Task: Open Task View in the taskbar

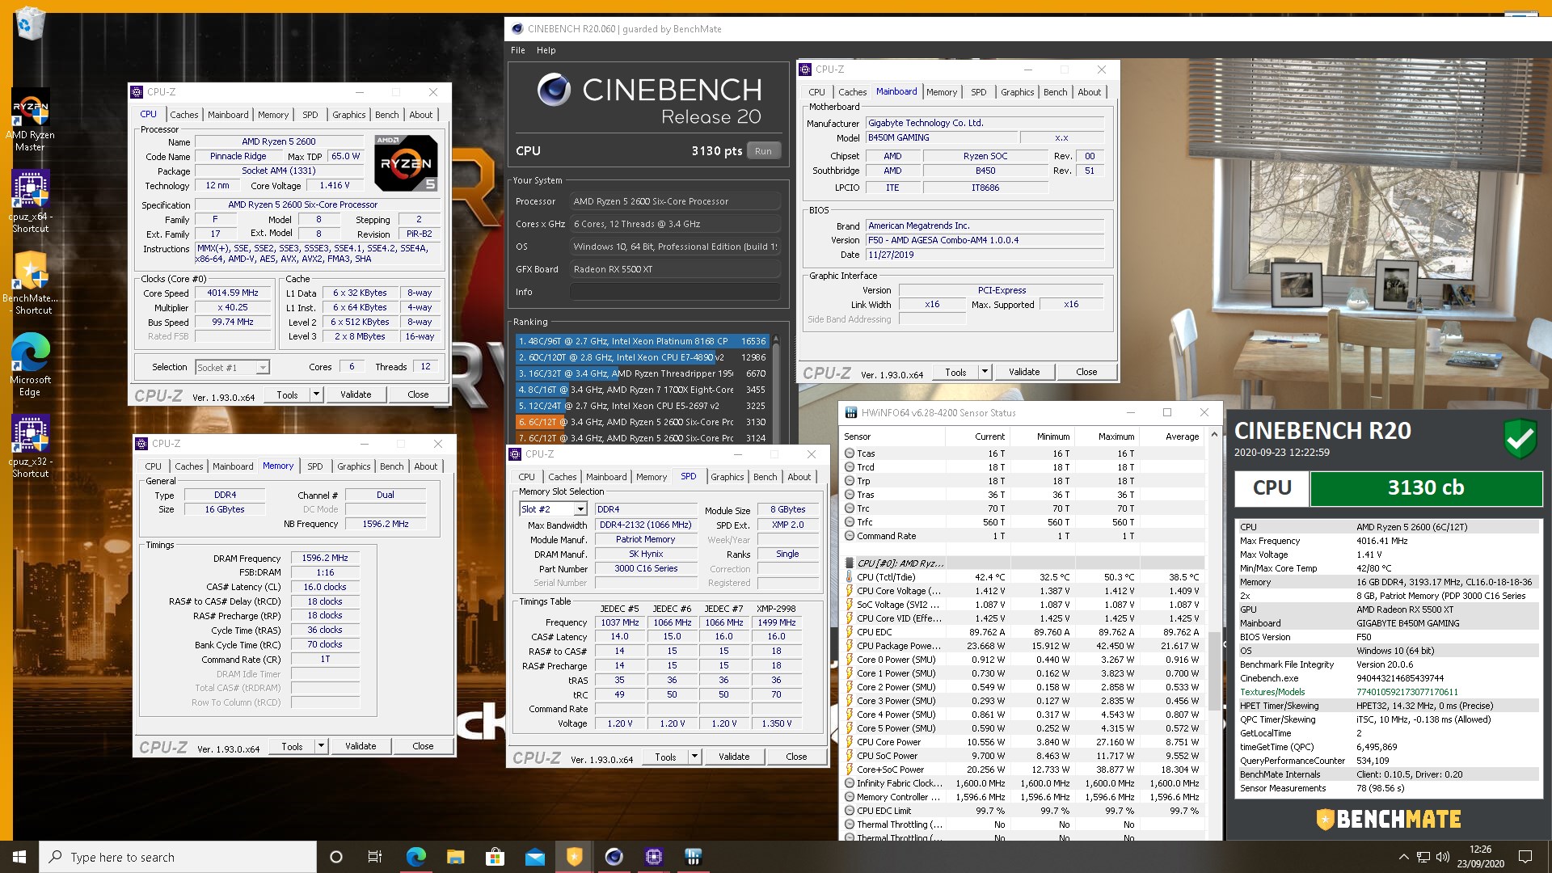Action: point(375,857)
